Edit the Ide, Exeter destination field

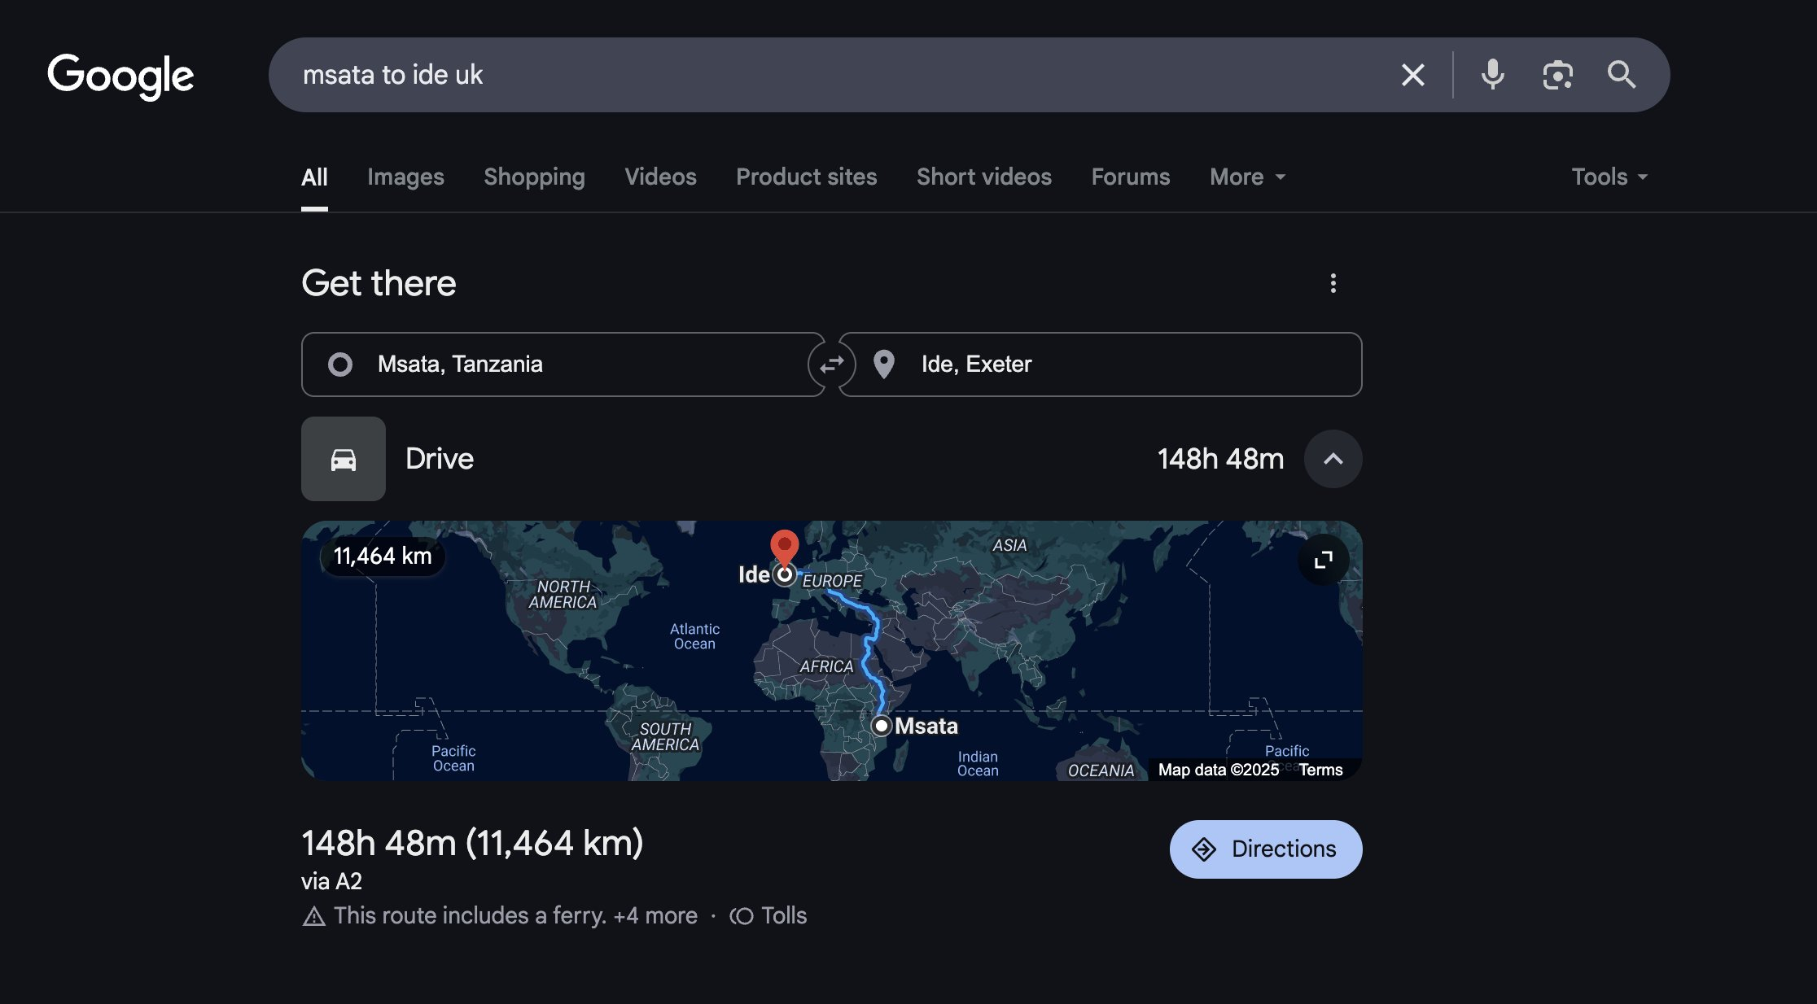1100,364
